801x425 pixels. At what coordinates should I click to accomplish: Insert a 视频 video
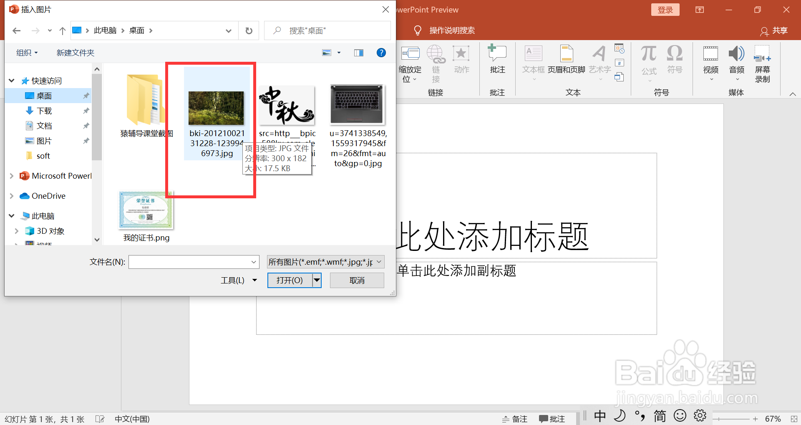point(711,63)
